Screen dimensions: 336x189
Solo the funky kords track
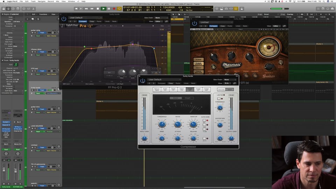pyautogui.click(x=35, y=90)
